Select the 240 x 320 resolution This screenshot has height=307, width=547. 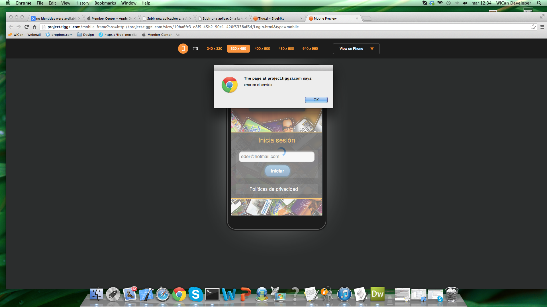(214, 49)
